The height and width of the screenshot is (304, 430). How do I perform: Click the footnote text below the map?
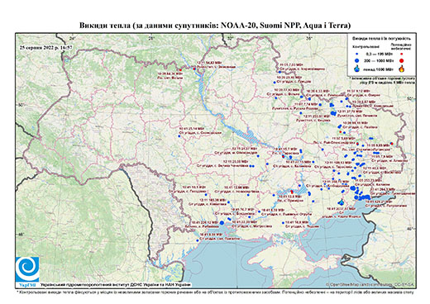[x=215, y=292]
